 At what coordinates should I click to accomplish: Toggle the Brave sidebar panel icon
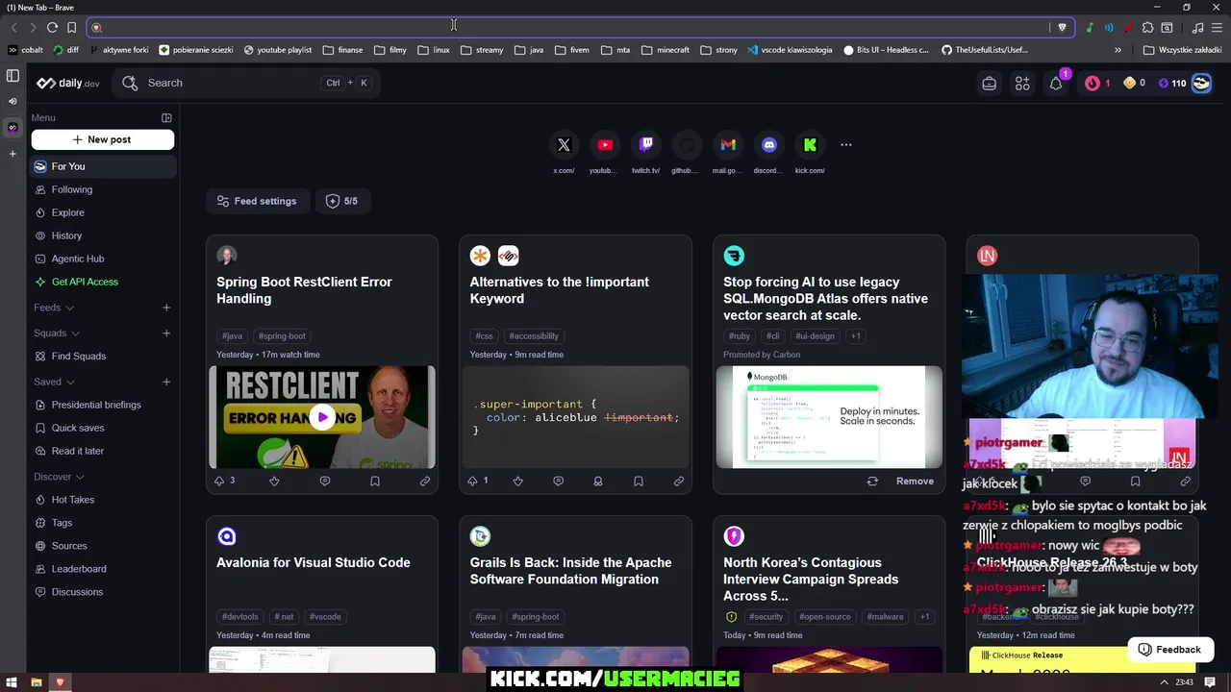click(13, 75)
